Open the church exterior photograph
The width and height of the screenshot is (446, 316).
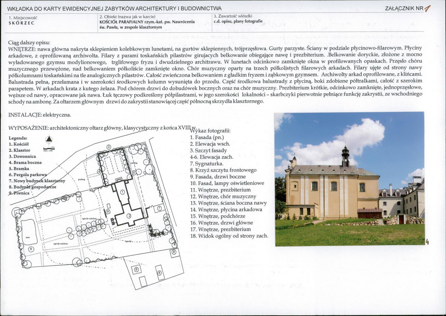[x=349, y=179]
